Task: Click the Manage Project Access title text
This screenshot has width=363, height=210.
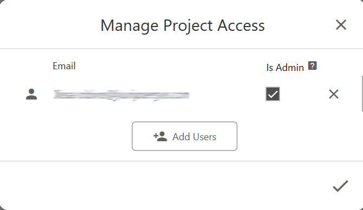Action: click(x=183, y=25)
